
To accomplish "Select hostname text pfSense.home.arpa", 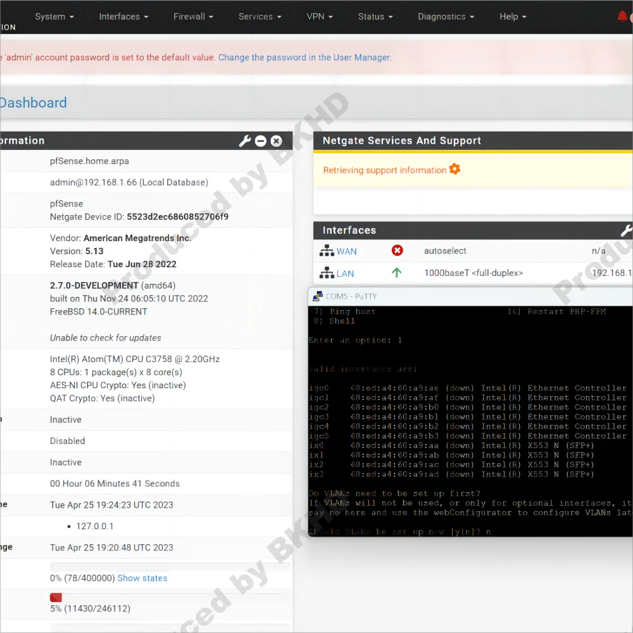I will tap(90, 161).
